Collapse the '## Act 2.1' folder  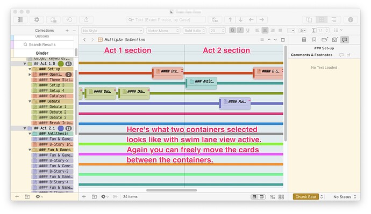(x=25, y=128)
